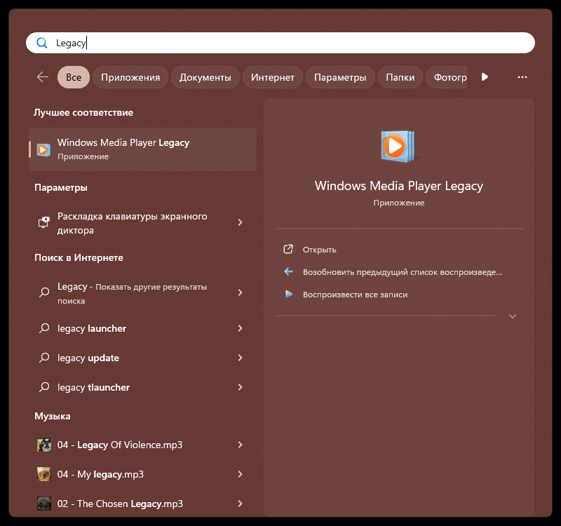The width and height of the screenshot is (561, 526).
Task: Select the 'Все' filter tab
Action: pyautogui.click(x=74, y=77)
